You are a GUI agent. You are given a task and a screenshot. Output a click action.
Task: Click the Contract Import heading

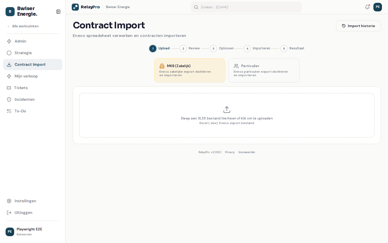click(109, 25)
